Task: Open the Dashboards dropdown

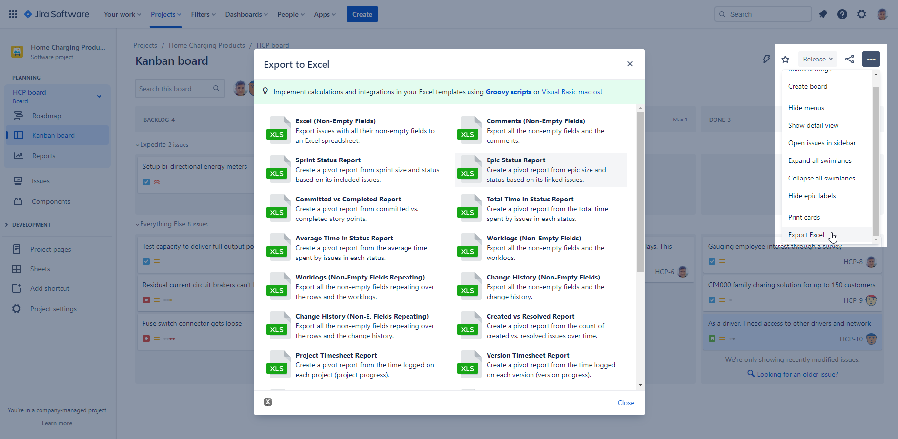Action: coord(246,14)
